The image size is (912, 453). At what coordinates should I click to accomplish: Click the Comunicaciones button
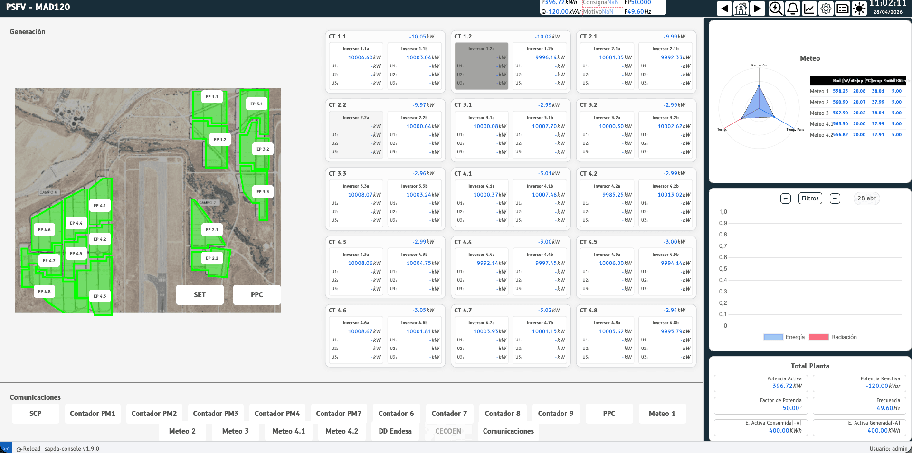[x=508, y=431]
